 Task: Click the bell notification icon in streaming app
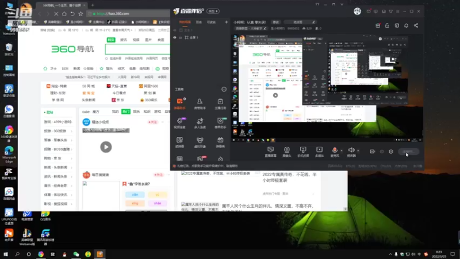point(407,25)
